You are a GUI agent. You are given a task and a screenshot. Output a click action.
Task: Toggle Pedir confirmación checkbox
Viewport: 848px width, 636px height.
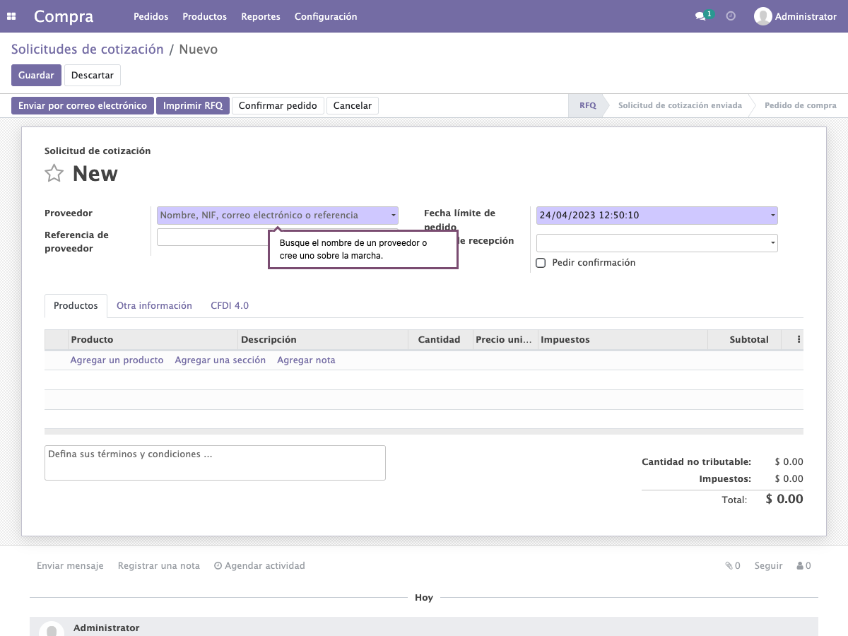click(541, 263)
